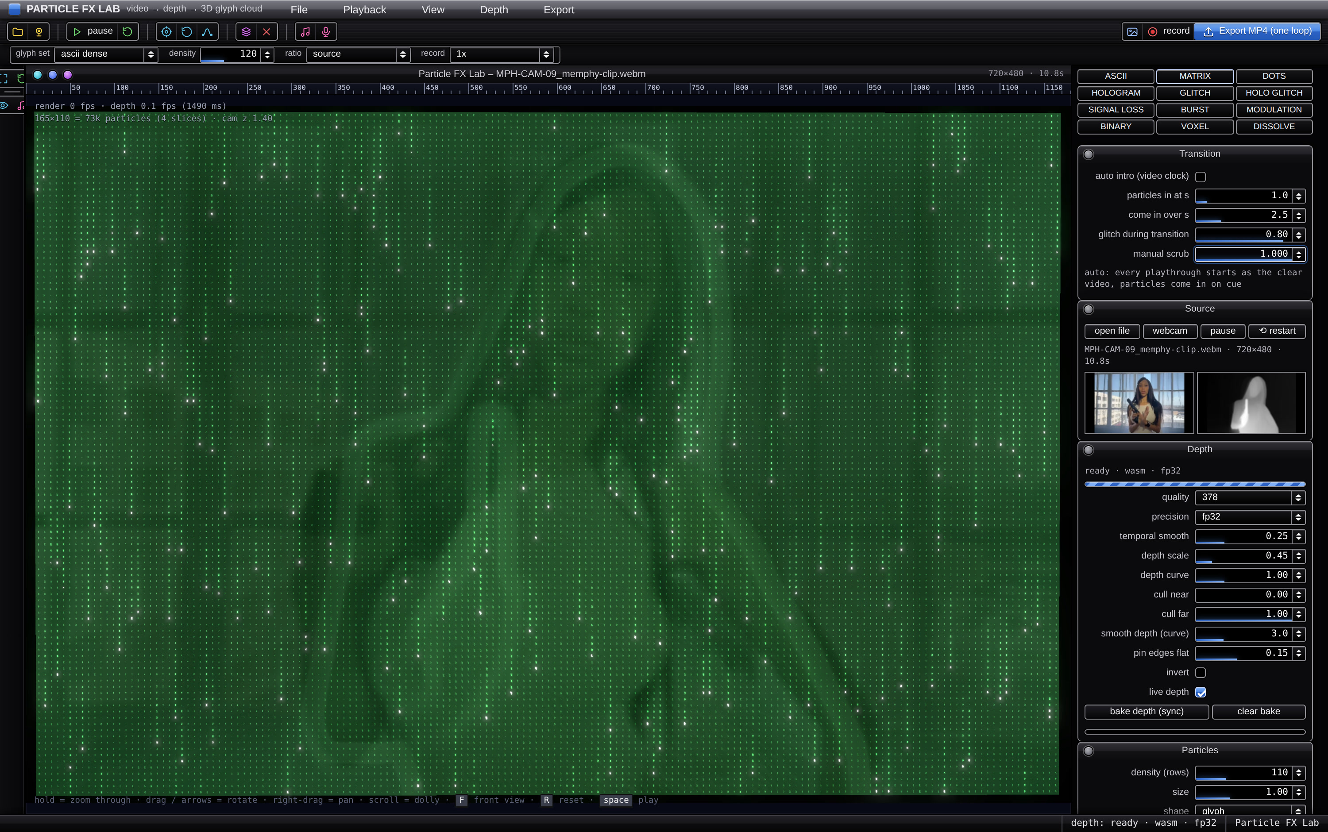Viewport: 1328px width, 832px height.
Task: Click the pink music note icon in the toolbar
Action: [x=305, y=31]
